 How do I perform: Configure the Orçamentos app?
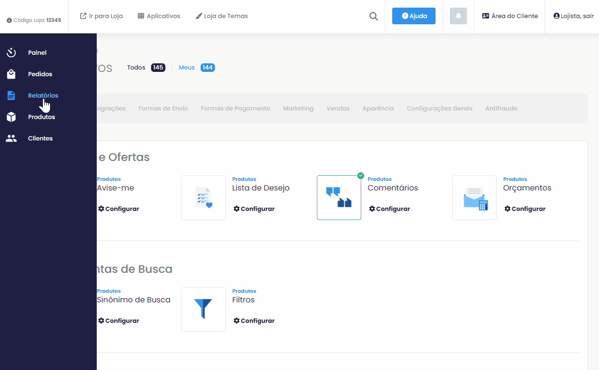(x=525, y=209)
